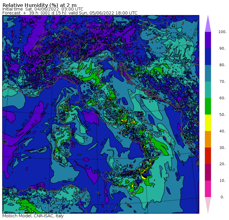This screenshot has height=220, width=229.
Task: Click the red 20–30 legend band
Action: (x=208, y=156)
